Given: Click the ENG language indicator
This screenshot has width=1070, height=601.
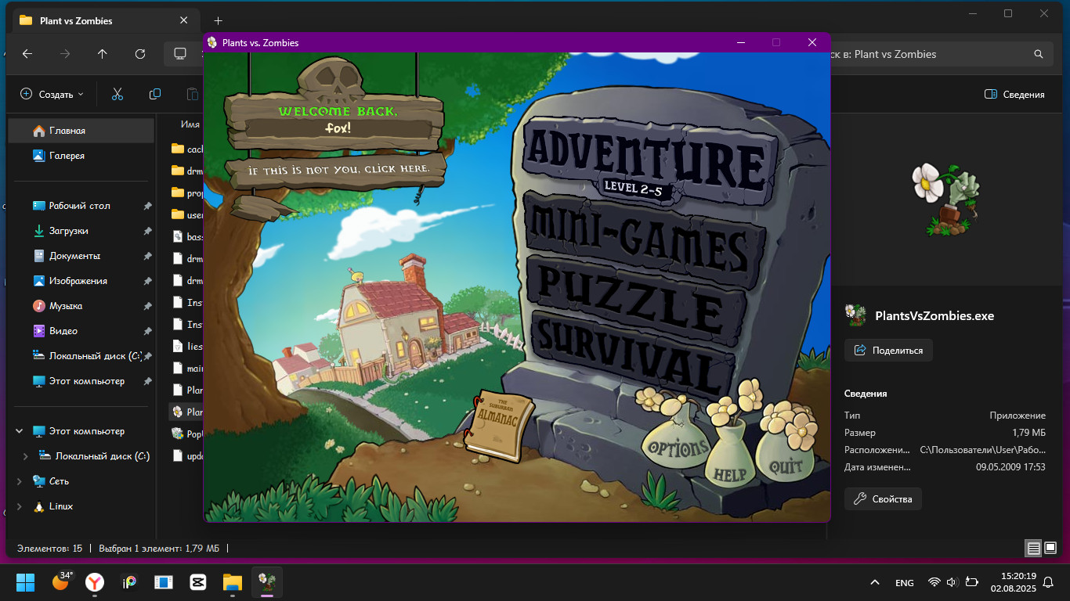Looking at the screenshot, I should pos(904,583).
